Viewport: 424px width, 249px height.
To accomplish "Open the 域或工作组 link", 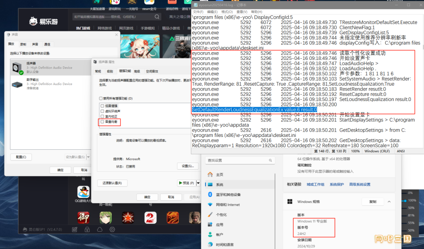I will [315, 184].
